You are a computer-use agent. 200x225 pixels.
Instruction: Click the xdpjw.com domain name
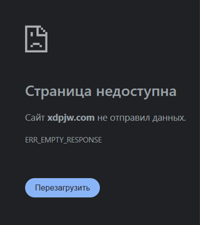[71, 118]
